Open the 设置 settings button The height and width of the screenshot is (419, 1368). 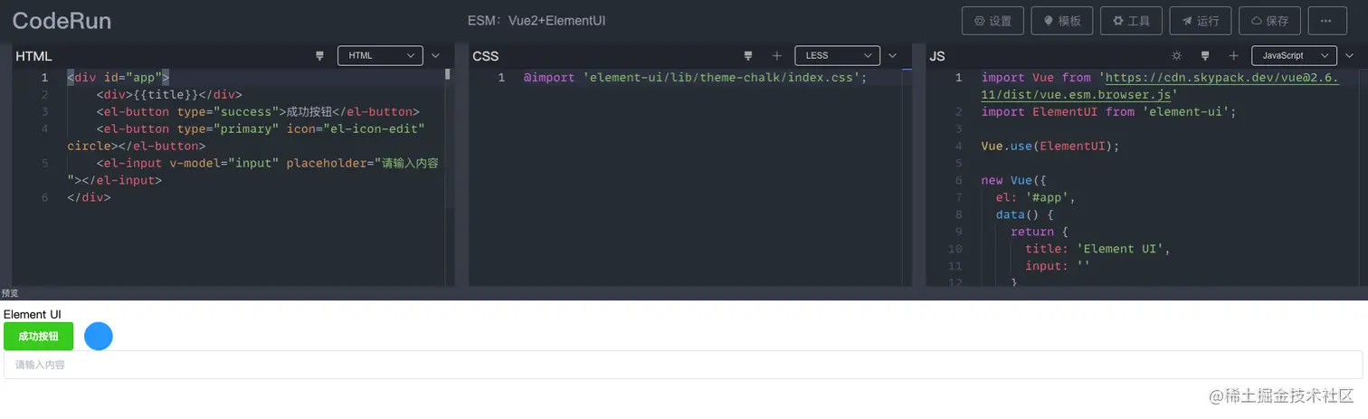(x=993, y=21)
